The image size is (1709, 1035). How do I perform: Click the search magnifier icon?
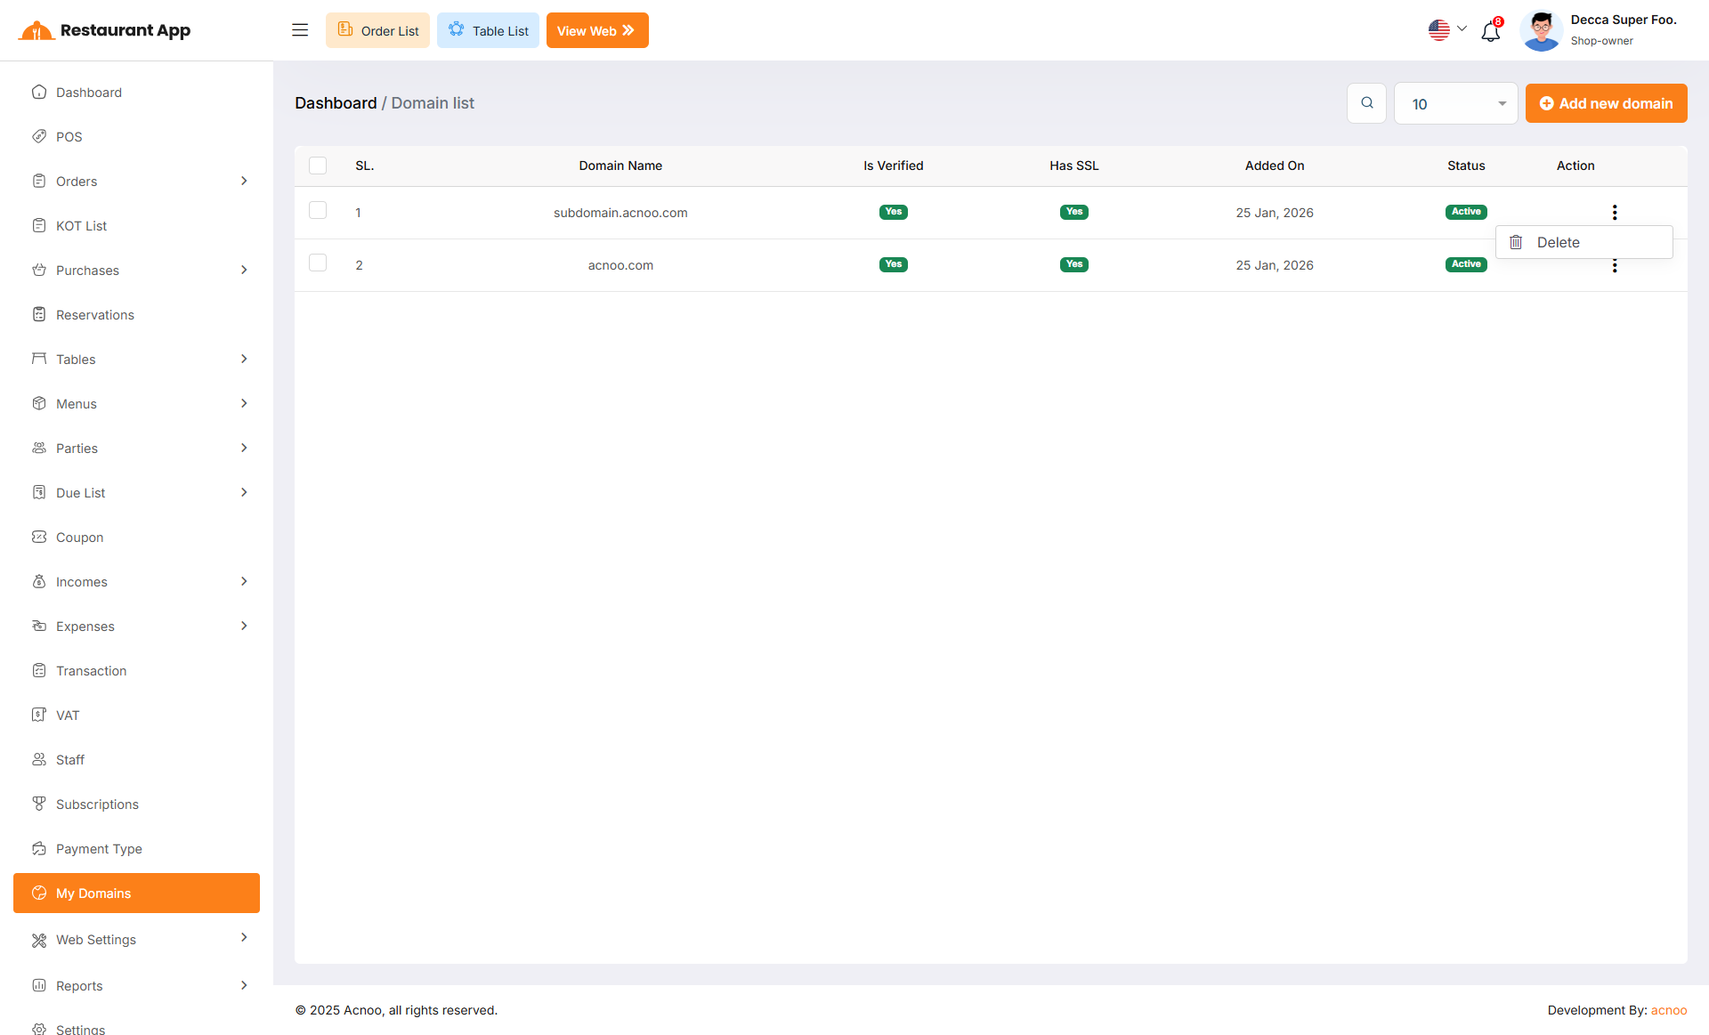pos(1366,103)
